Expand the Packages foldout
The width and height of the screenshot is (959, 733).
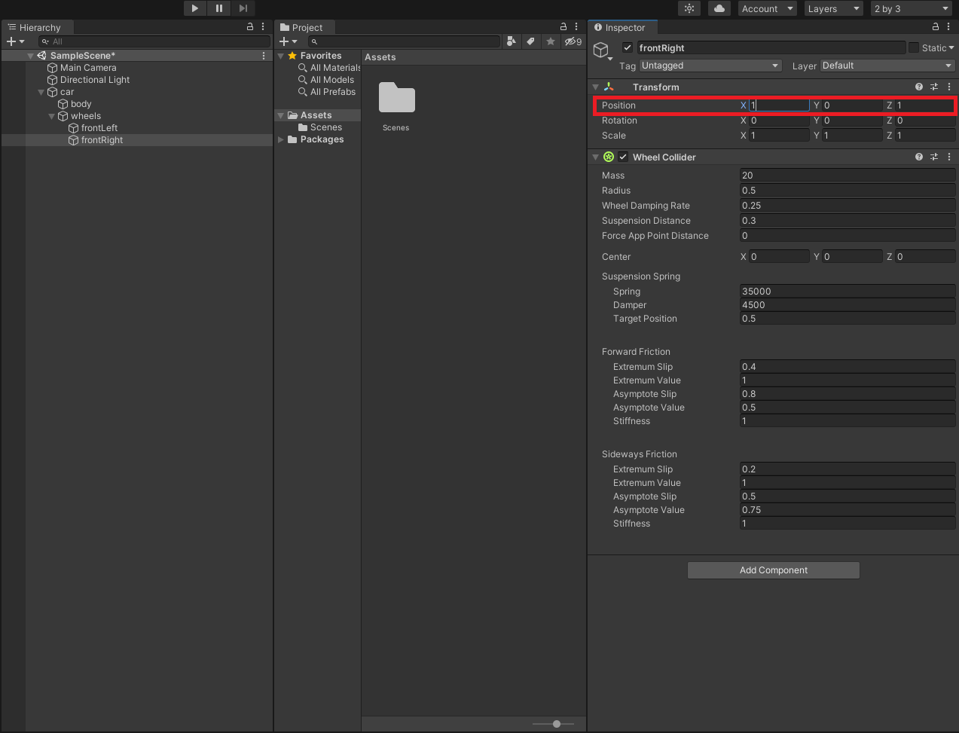pos(281,139)
